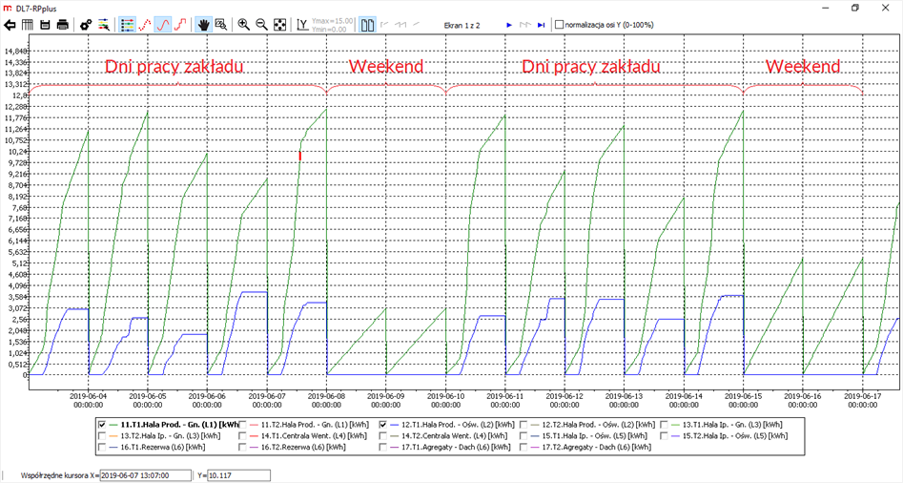Print the chart with the printer icon
Image resolution: width=903 pixels, height=483 pixels.
click(63, 25)
